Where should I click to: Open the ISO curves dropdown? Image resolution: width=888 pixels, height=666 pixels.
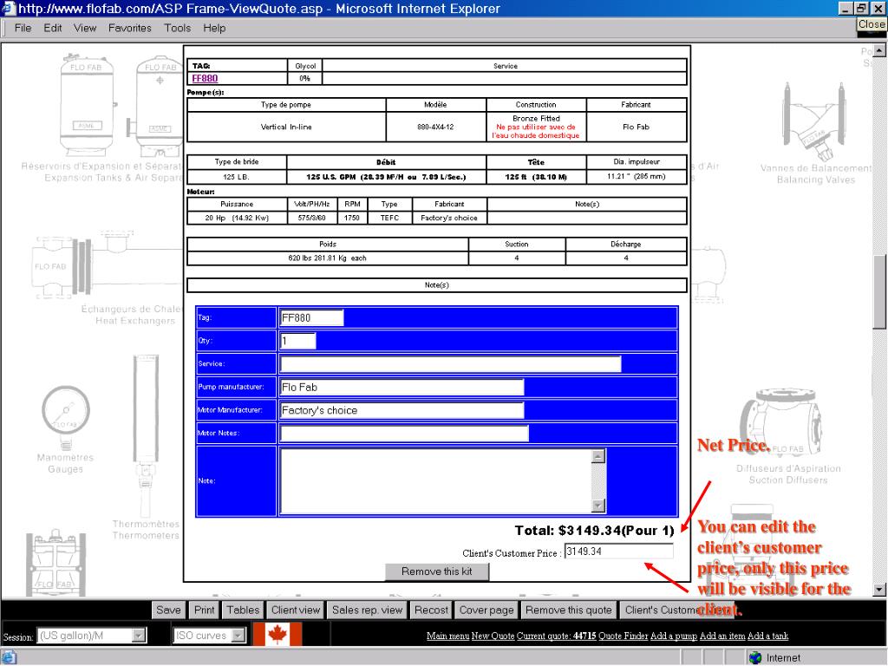[239, 636]
